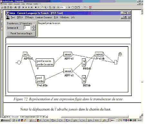Click the horizontal scrollbar thumb
Image resolution: width=145 pixels, height=124 pixels.
pos(95,117)
